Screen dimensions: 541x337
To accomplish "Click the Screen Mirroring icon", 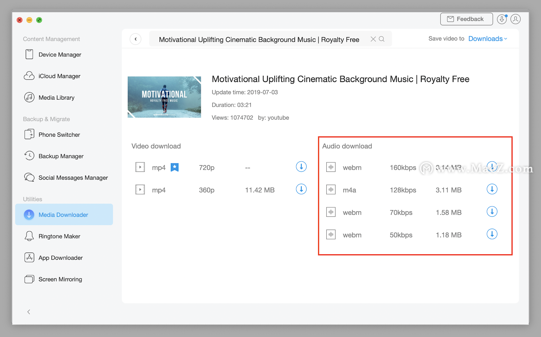I will [x=29, y=279].
